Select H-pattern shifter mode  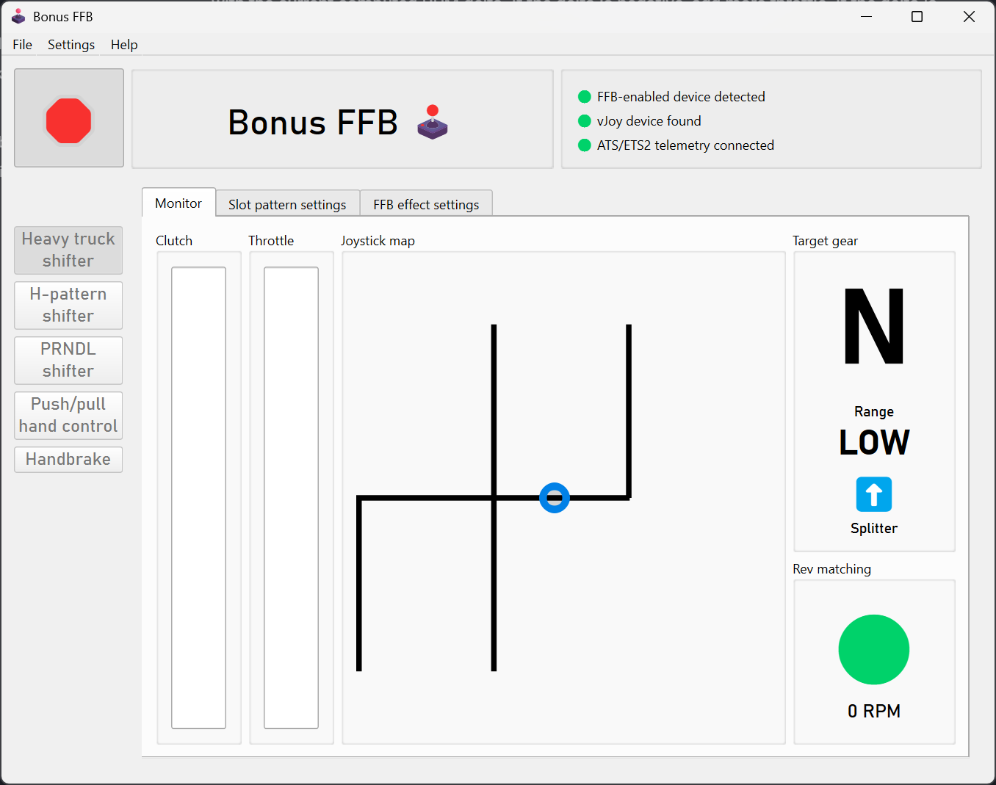(x=68, y=305)
